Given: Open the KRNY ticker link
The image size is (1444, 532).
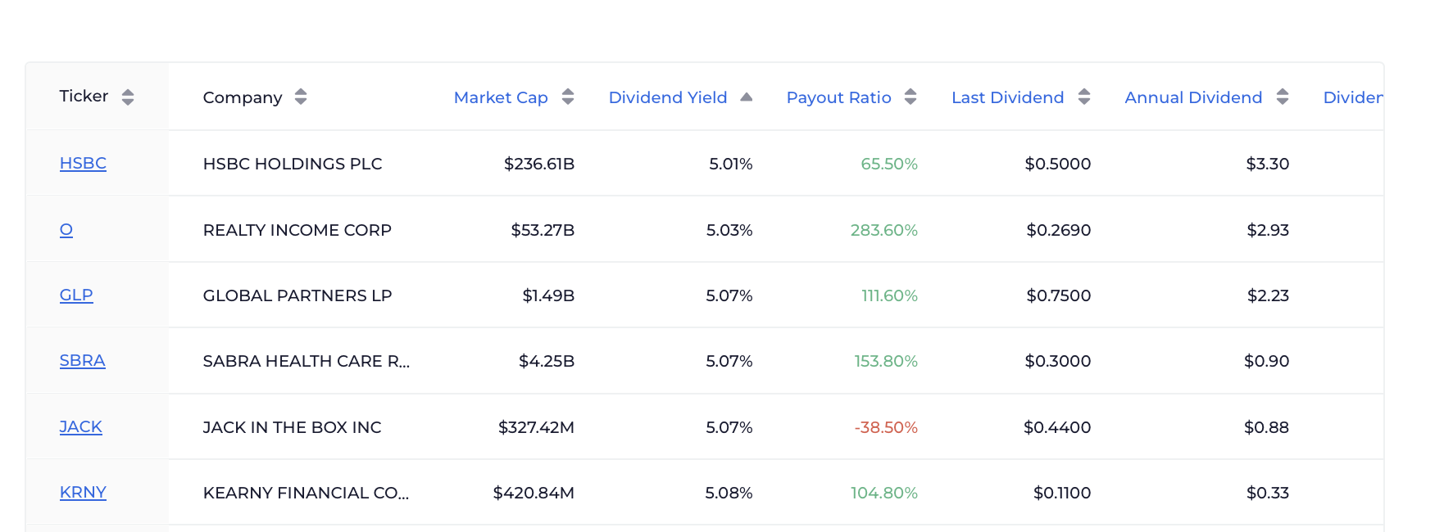Looking at the screenshot, I should coord(83,493).
